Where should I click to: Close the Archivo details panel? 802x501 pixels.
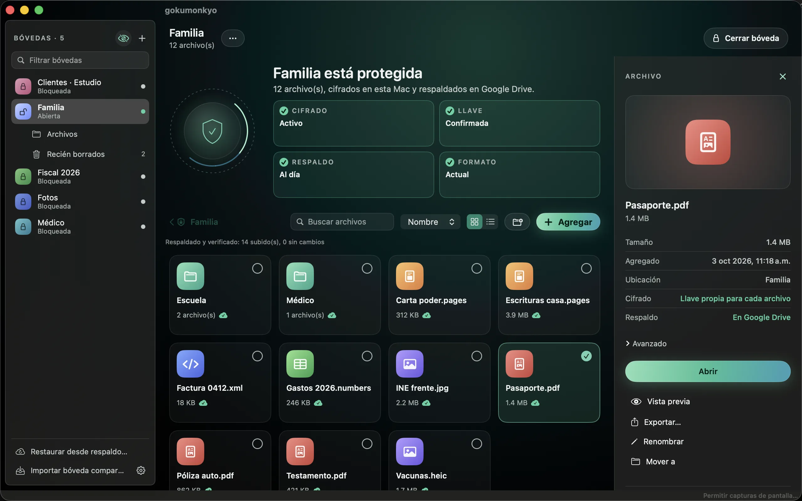point(783,76)
